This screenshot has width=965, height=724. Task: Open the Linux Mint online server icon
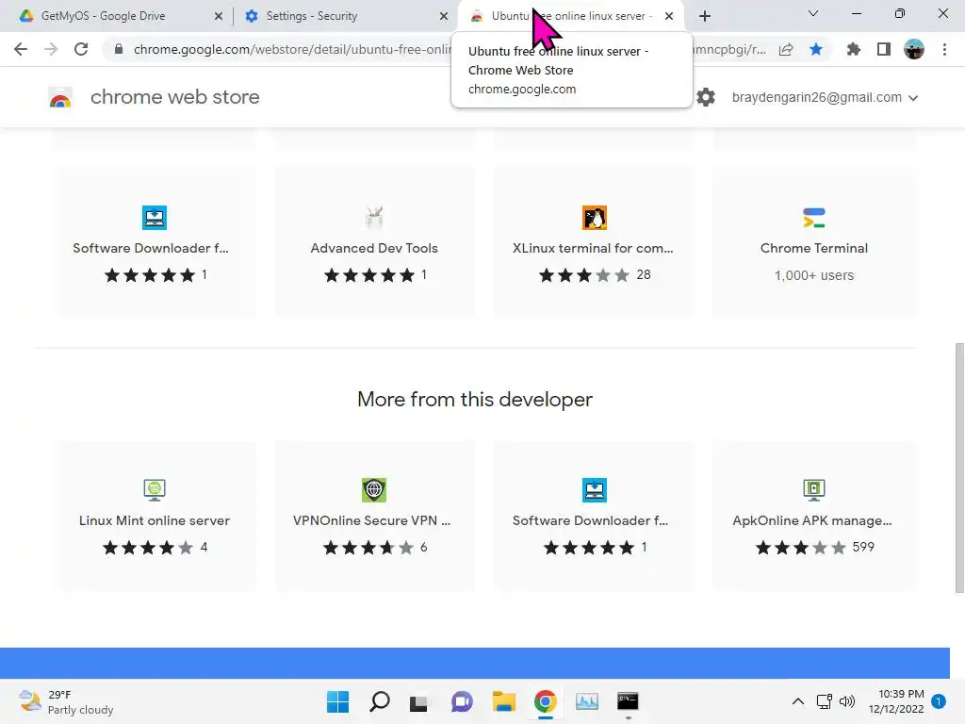pyautogui.click(x=155, y=489)
